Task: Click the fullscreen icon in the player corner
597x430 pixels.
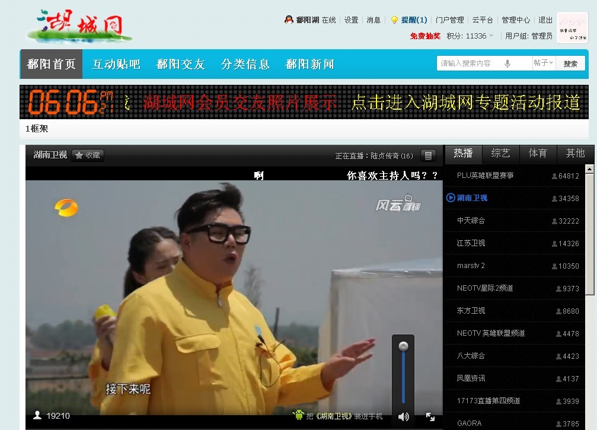Action: (430, 417)
